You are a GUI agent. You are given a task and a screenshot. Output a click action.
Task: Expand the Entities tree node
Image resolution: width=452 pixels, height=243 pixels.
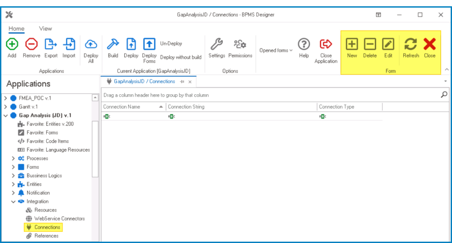coord(13,184)
